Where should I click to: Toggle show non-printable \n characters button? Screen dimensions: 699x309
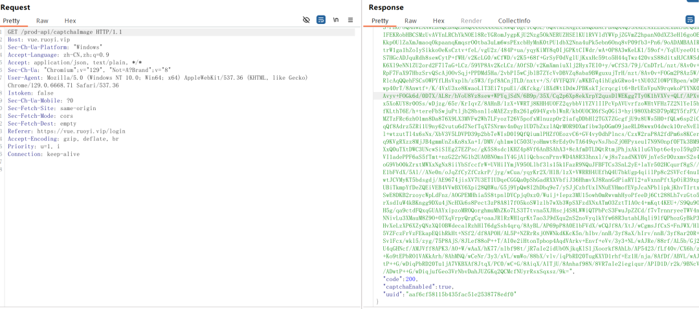(x=336, y=19)
